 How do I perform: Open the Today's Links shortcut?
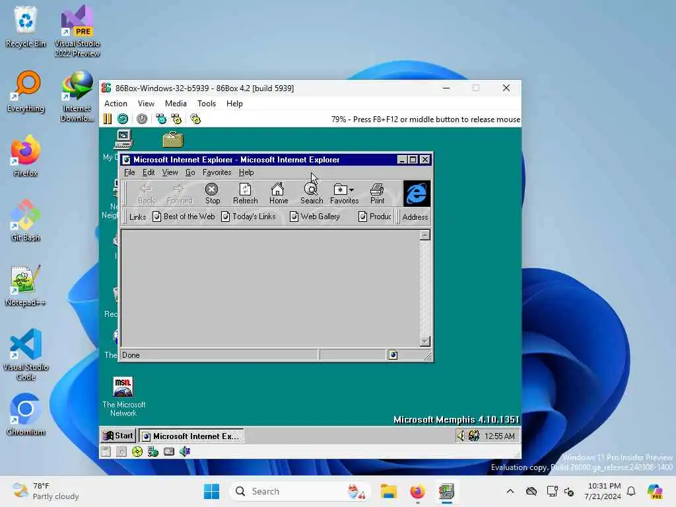(x=248, y=217)
